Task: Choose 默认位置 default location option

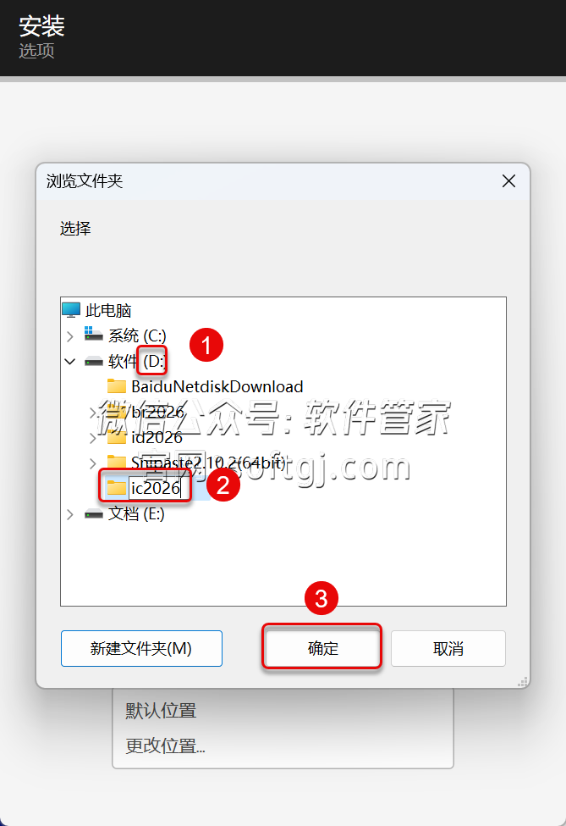Action: [161, 711]
